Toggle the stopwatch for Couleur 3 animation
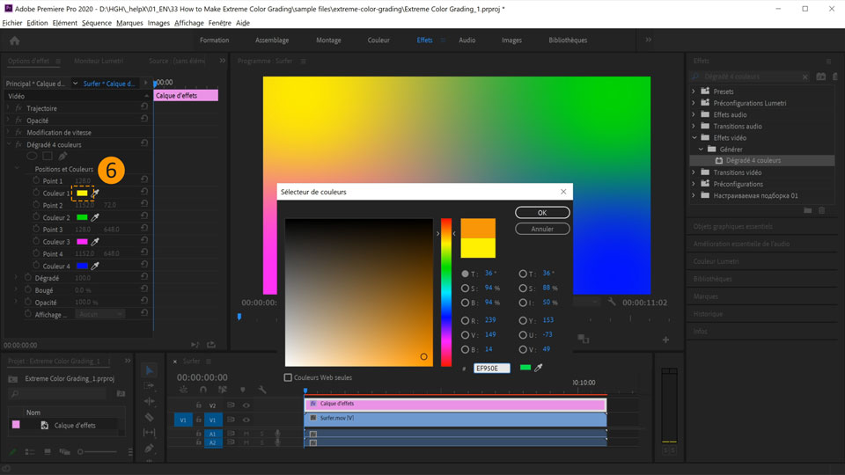 pos(36,242)
